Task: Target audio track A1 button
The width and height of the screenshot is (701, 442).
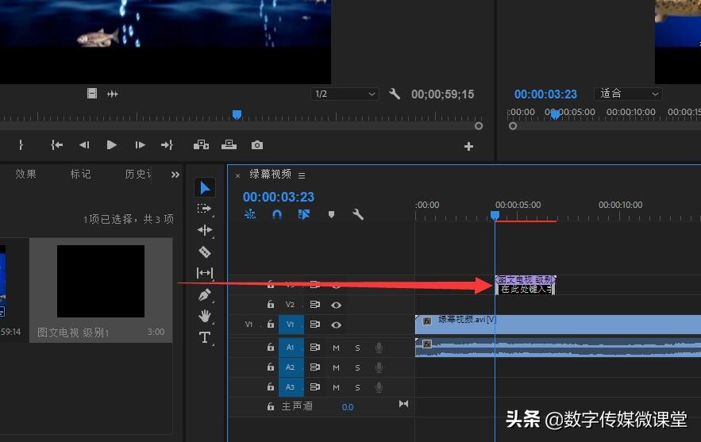Action: tap(291, 348)
